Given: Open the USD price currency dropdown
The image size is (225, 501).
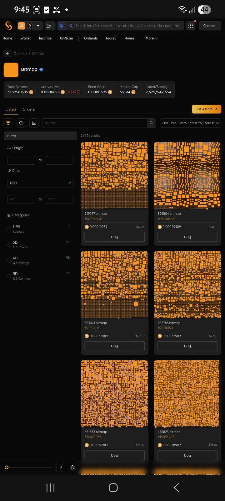Looking at the screenshot, I should (x=40, y=183).
